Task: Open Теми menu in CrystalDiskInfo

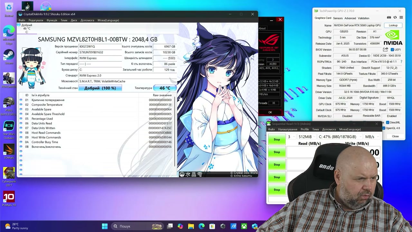Action: pyautogui.click(x=64, y=20)
